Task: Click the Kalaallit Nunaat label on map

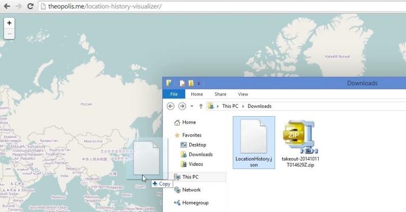Action: point(337,56)
